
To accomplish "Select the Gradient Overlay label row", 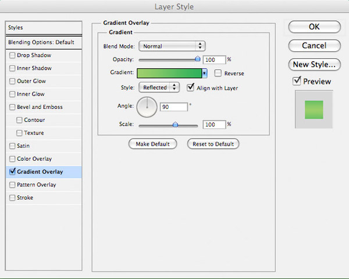I will pos(44,172).
